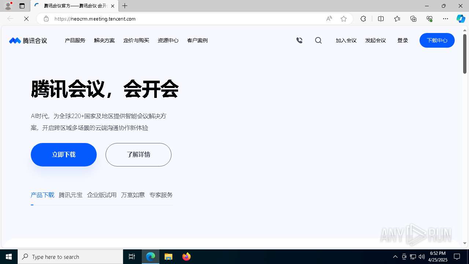The height and width of the screenshot is (264, 469).
Task: Select the 腾讯元宝 tab
Action: click(x=71, y=195)
